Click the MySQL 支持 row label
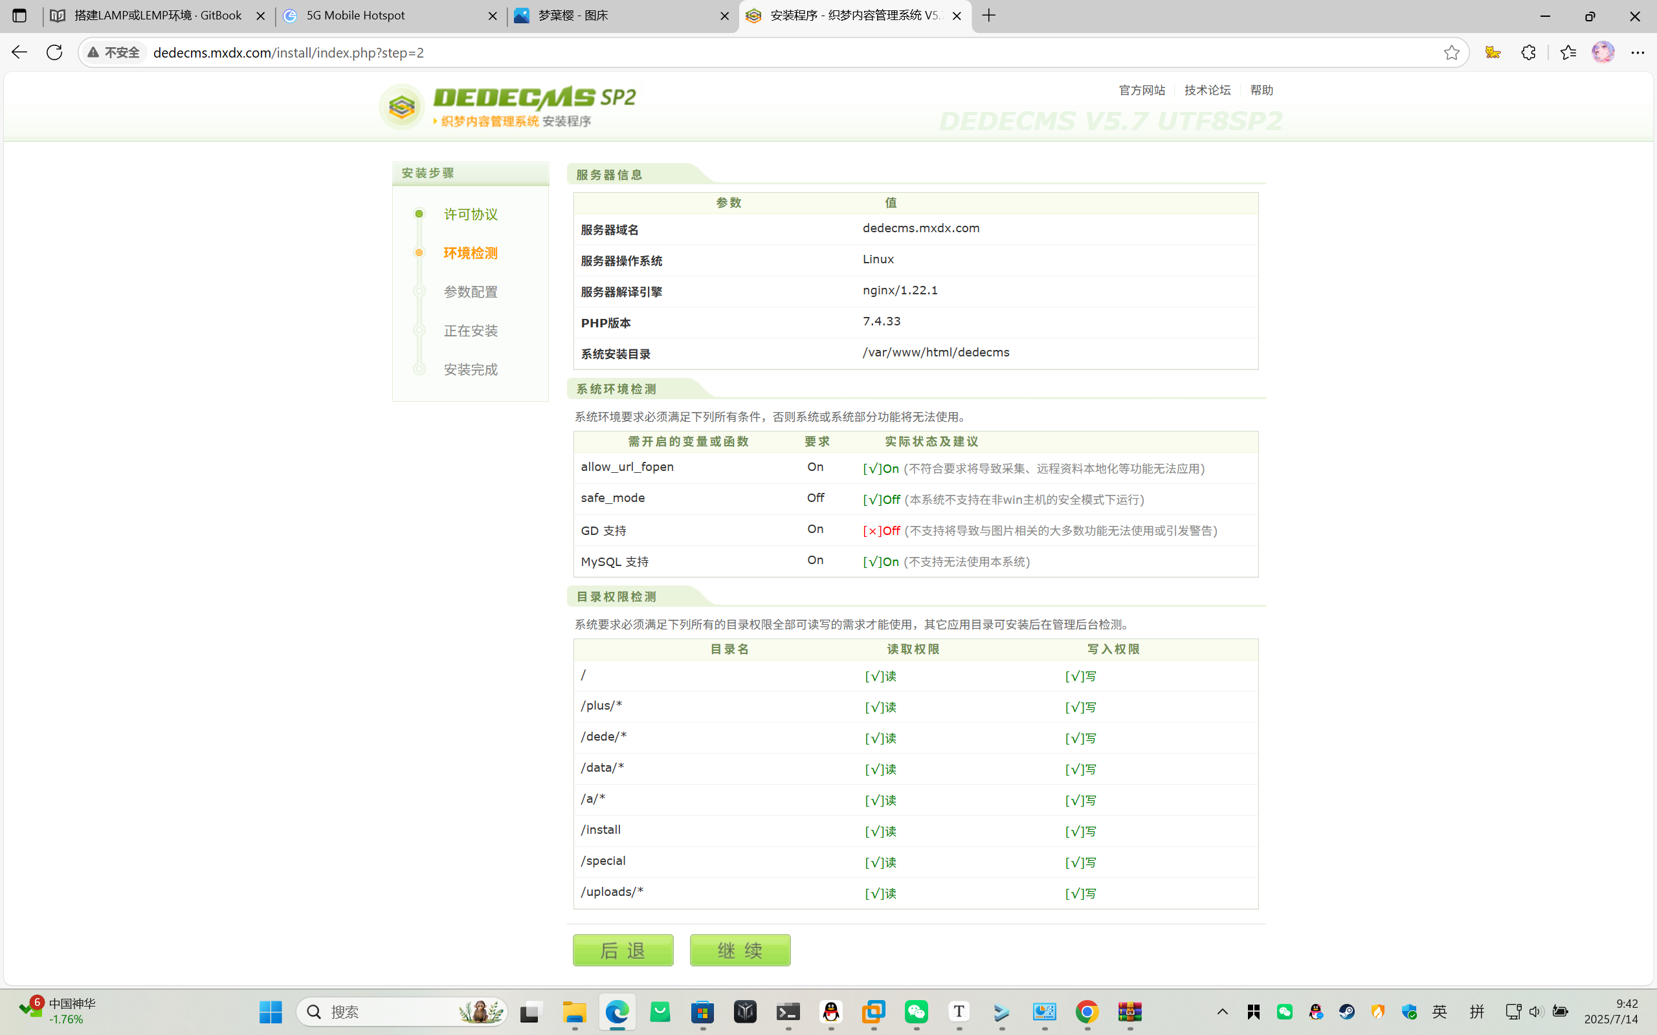 pyautogui.click(x=614, y=562)
